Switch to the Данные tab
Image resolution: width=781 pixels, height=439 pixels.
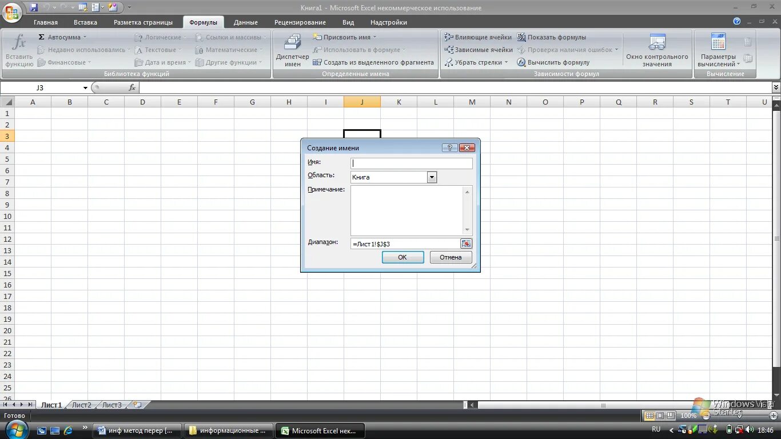point(246,22)
